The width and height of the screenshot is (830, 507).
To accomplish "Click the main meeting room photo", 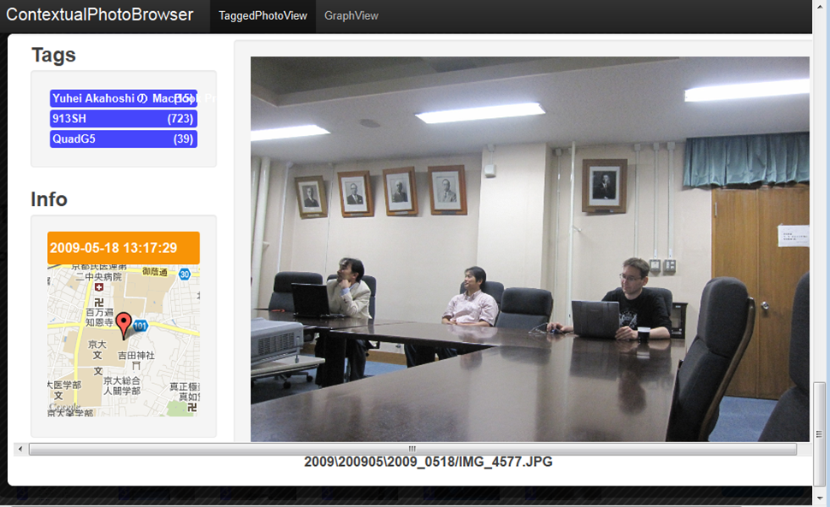I will [529, 249].
